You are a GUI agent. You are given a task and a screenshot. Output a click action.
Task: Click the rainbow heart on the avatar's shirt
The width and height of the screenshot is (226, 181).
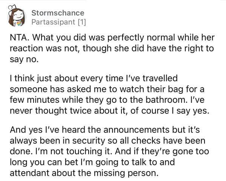click(18, 23)
